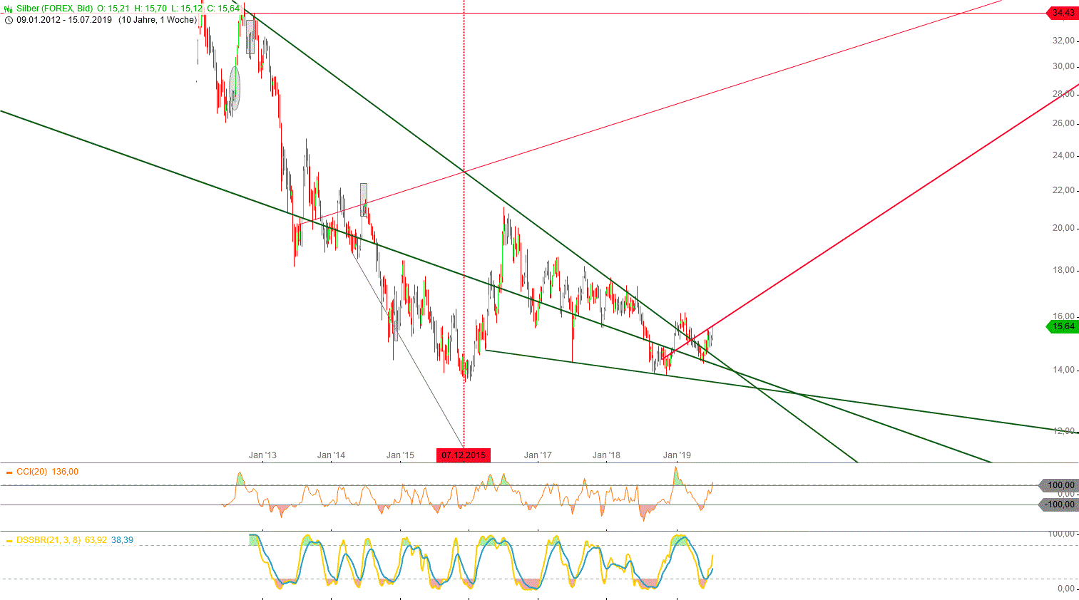Image resolution: width=1079 pixels, height=600 pixels.
Task: Click the Jan '17 time axis label
Action: [538, 455]
